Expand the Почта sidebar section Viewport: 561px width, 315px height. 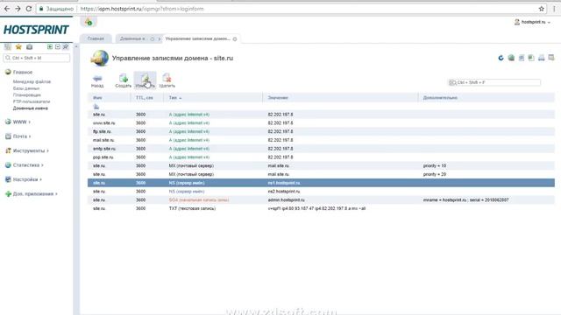(x=18, y=136)
